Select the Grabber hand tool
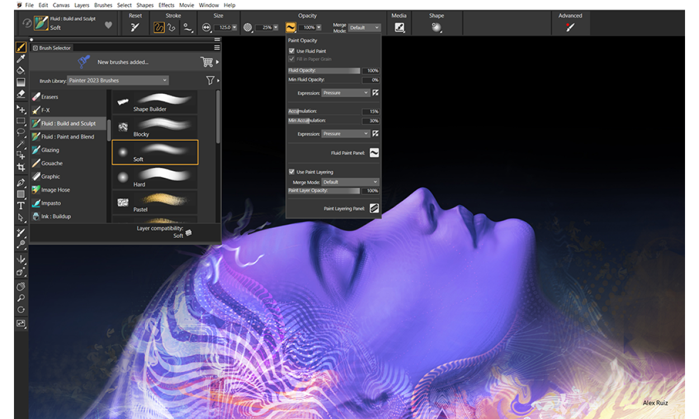699x419 pixels. pyautogui.click(x=21, y=286)
